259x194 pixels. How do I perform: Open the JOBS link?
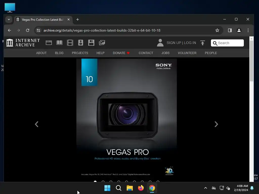(x=165, y=53)
